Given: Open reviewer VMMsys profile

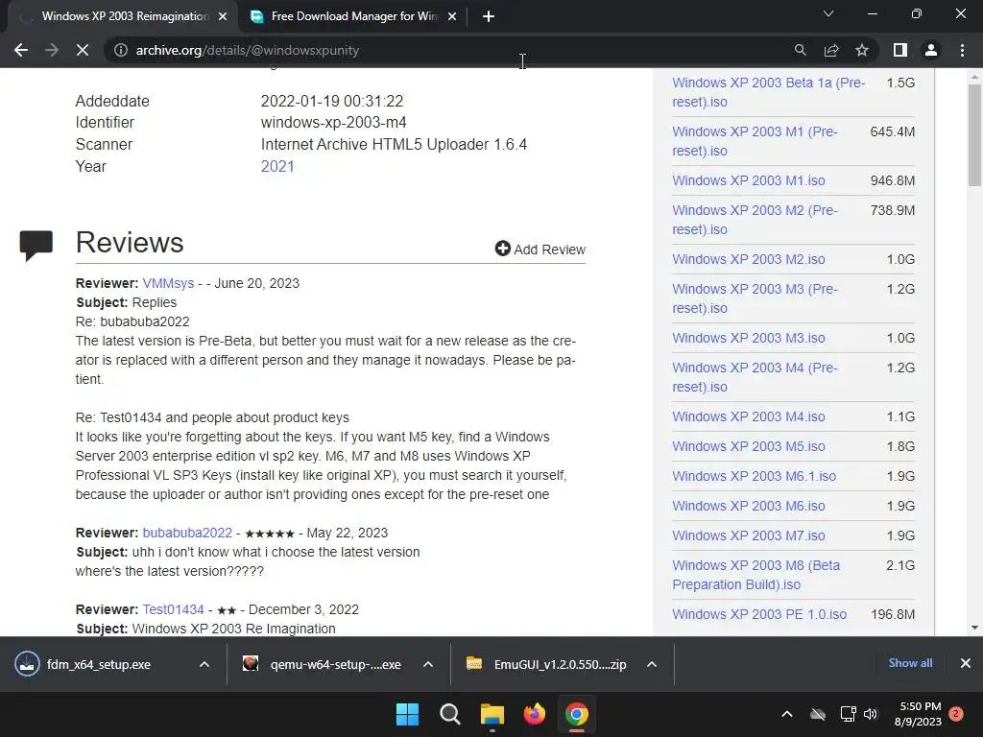Looking at the screenshot, I should 168,283.
